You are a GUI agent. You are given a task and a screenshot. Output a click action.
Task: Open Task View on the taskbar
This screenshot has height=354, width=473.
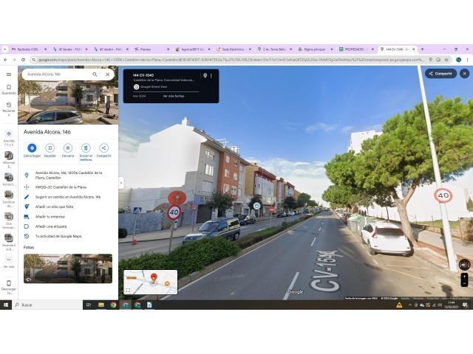pyautogui.click(x=89, y=305)
